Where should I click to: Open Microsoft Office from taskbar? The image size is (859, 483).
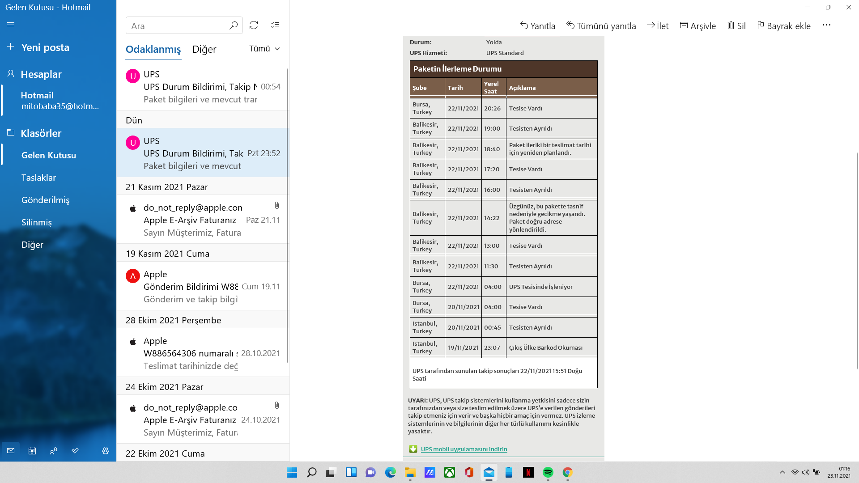click(x=469, y=472)
